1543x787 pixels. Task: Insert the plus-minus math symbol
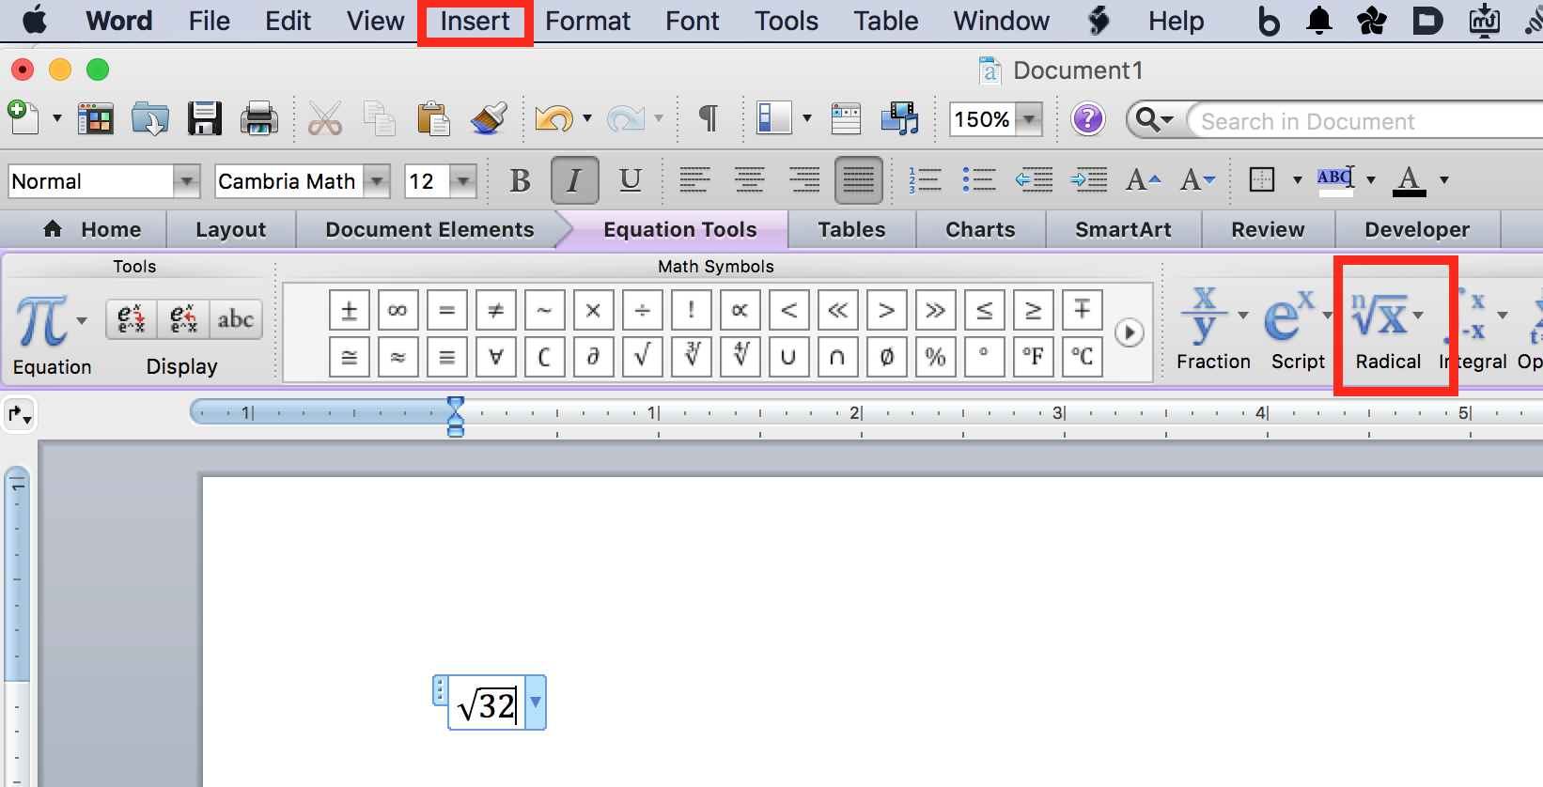pyautogui.click(x=349, y=310)
